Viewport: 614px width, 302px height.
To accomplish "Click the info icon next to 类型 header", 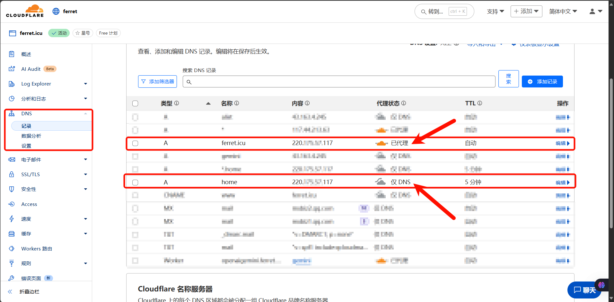I will [177, 103].
